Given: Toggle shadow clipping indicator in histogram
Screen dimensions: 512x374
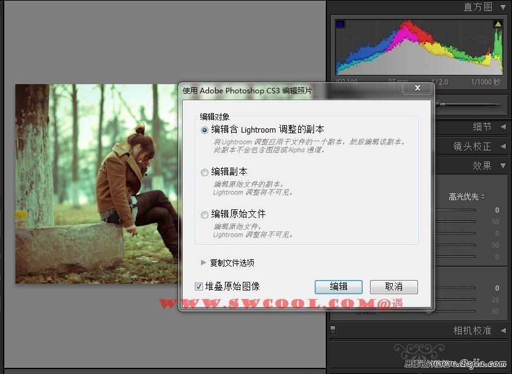Looking at the screenshot, I should (x=341, y=24).
